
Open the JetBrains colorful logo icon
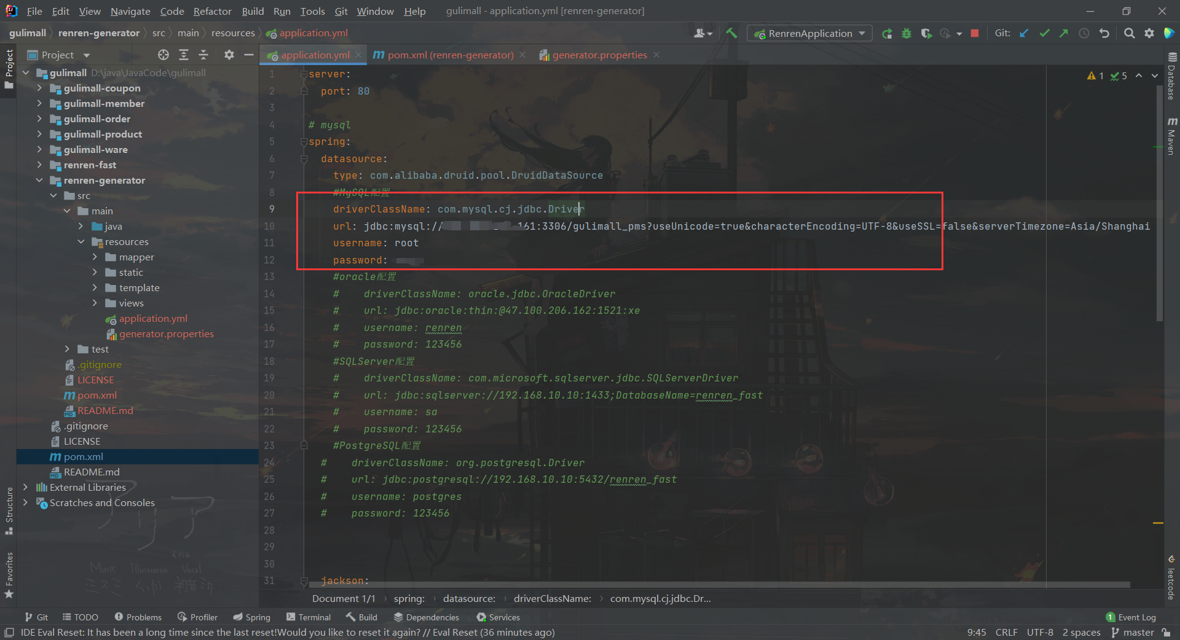click(1169, 33)
